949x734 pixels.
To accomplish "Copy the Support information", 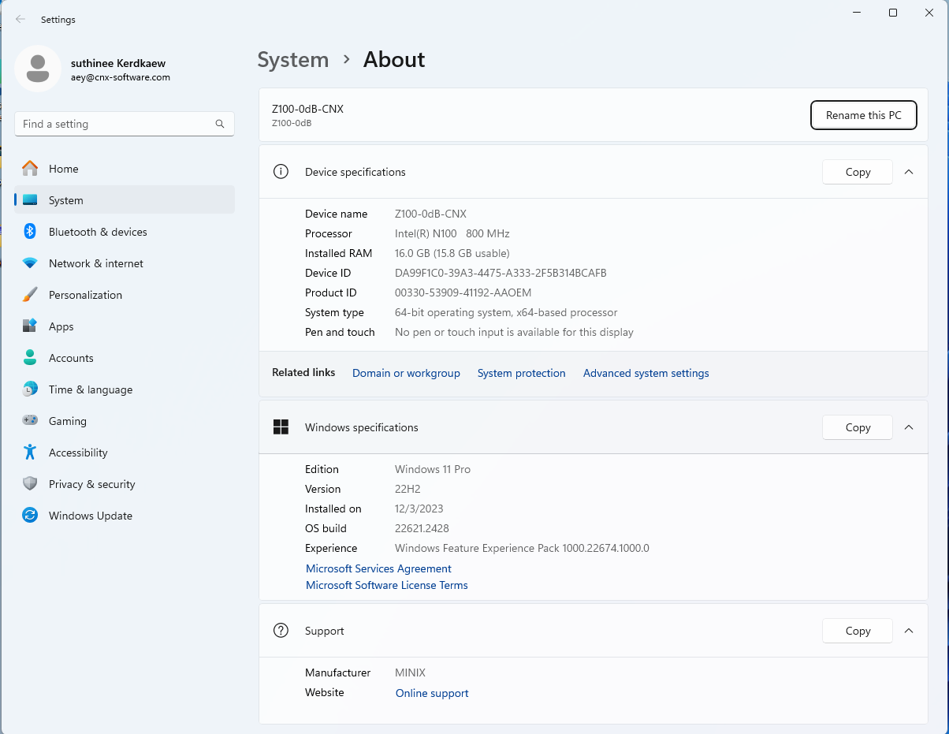I will tap(858, 631).
